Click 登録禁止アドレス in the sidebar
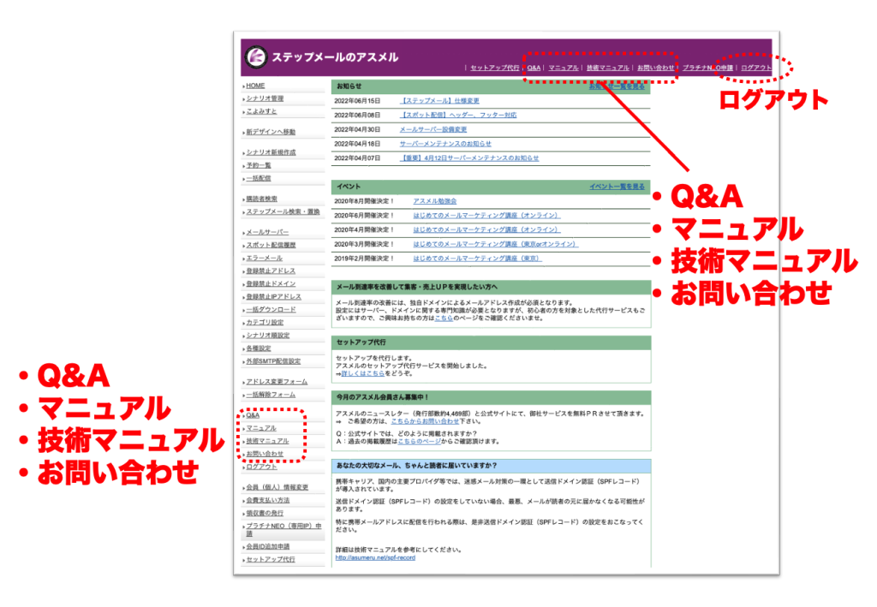Screen dimensions: 877x607 coord(271,271)
